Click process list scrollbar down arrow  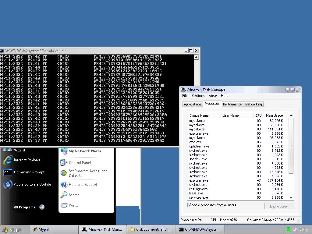click(291, 197)
